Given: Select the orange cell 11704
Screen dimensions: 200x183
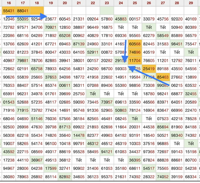Looking at the screenshot, I should [x=135, y=61].
